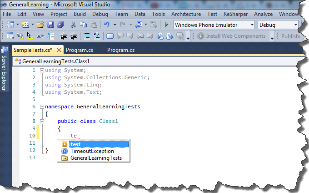Click the Open File folder icon
This screenshot has width=309, height=193.
point(40,25)
